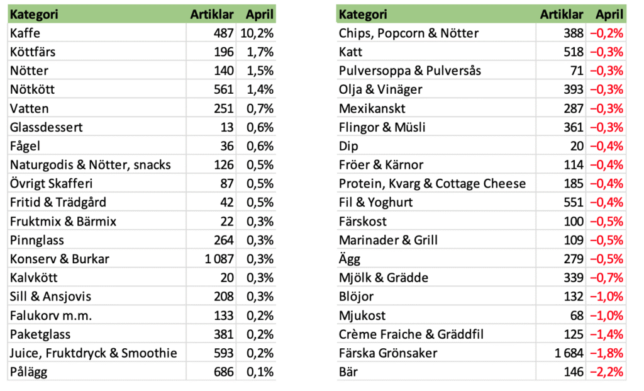
Task: Select the Crème Fraiche & Gräddfil cell
Action: 410,334
